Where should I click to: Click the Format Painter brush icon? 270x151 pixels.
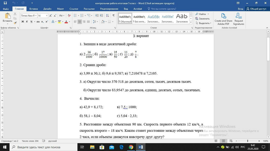pyautogui.click(x=15, y=23)
